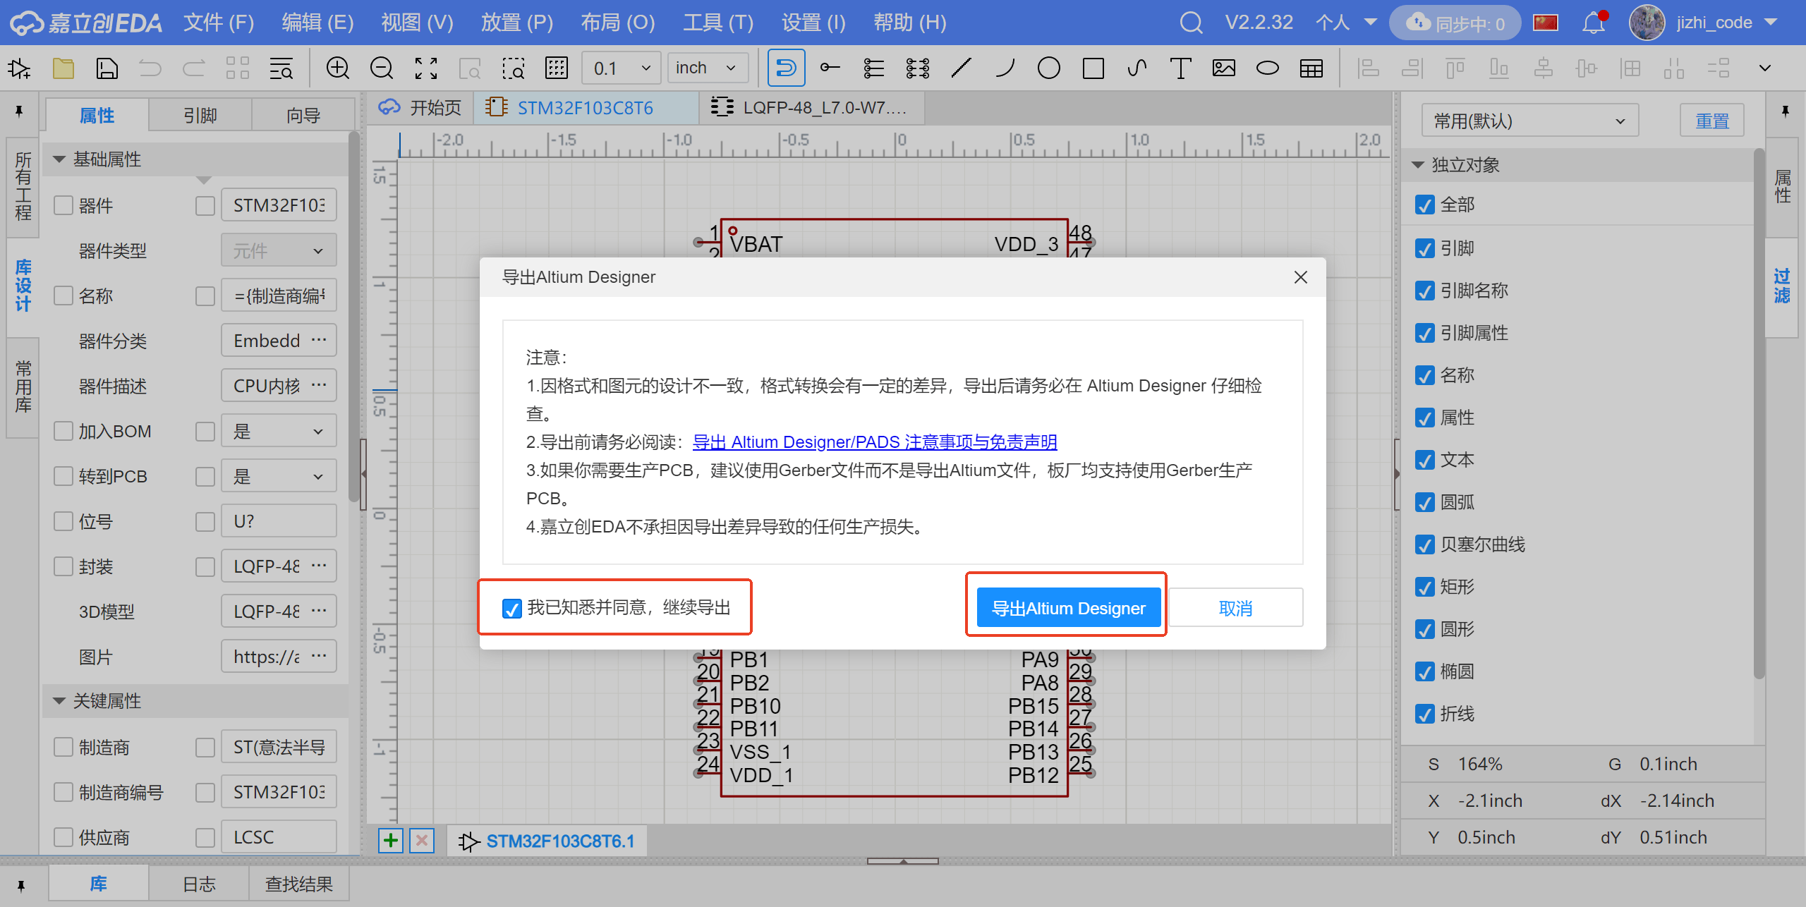
Task: Click the fit to screen icon
Action: coord(425,68)
